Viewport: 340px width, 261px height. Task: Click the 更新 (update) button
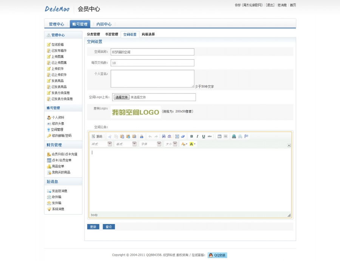pyautogui.click(x=93, y=227)
